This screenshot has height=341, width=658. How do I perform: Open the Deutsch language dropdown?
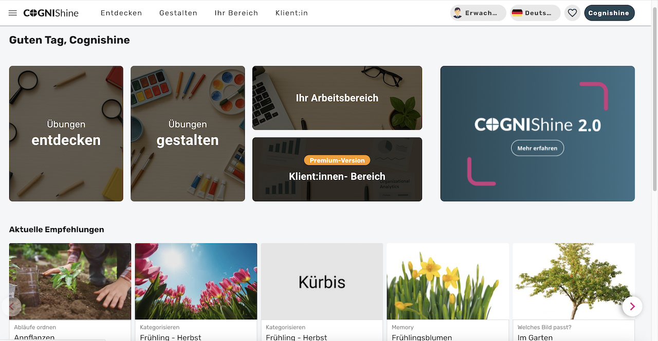pyautogui.click(x=535, y=13)
